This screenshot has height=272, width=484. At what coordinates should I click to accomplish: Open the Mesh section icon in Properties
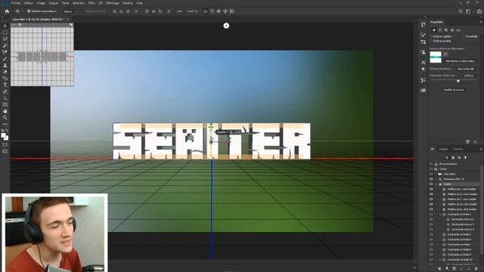(x=434, y=30)
